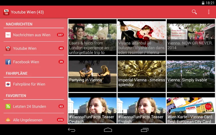Click the 416 unread badge
The image size is (216, 135).
(60, 120)
